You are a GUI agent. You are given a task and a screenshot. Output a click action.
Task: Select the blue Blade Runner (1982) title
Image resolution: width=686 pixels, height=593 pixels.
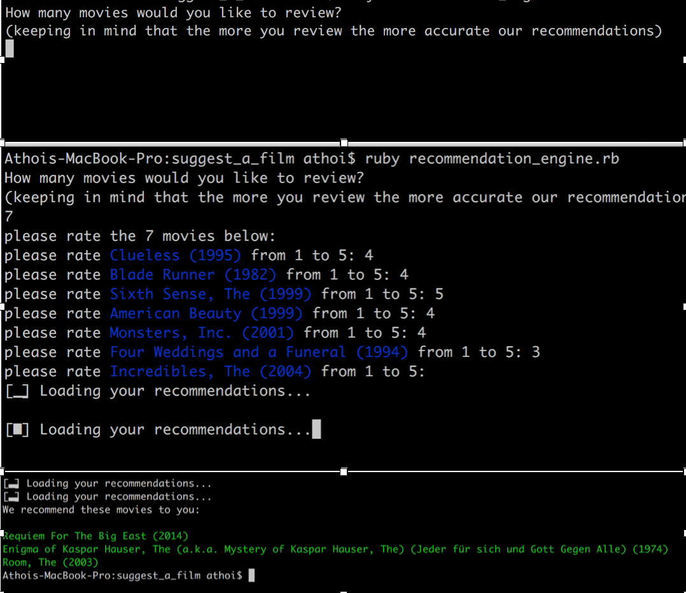[x=193, y=275]
